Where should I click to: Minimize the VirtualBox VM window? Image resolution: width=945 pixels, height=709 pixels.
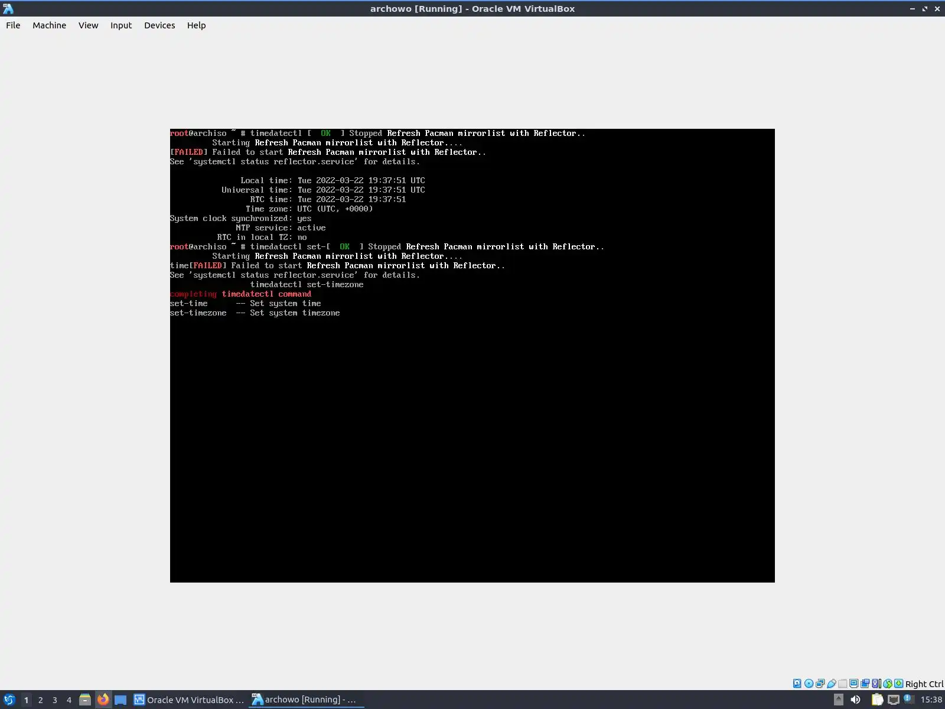pos(913,9)
